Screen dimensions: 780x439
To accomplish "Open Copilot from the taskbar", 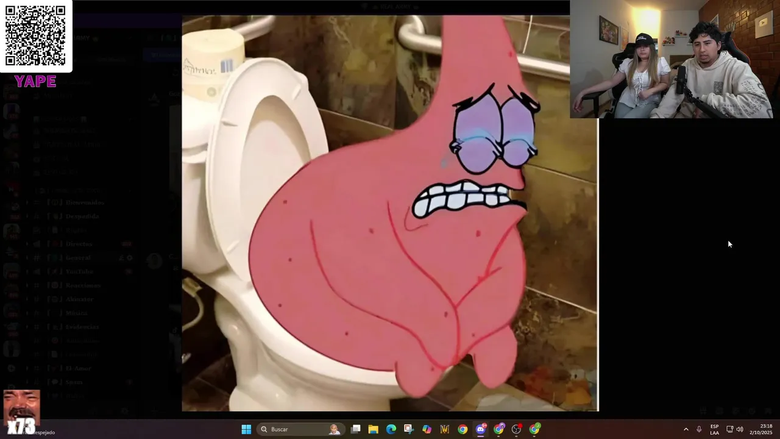I will coord(427,429).
